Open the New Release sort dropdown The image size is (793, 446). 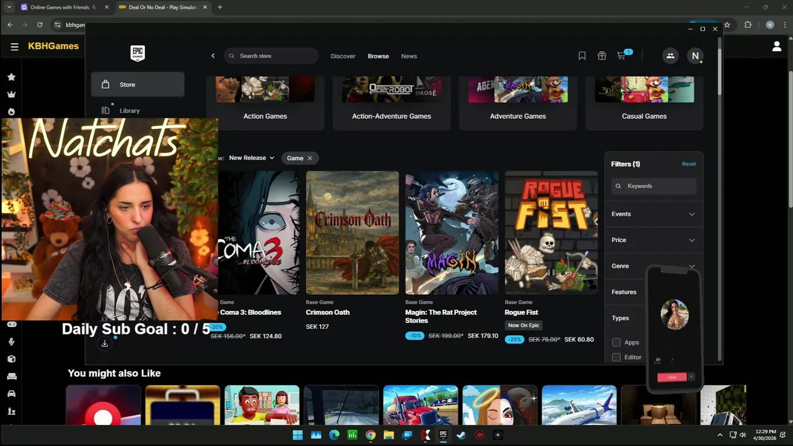[x=252, y=158]
